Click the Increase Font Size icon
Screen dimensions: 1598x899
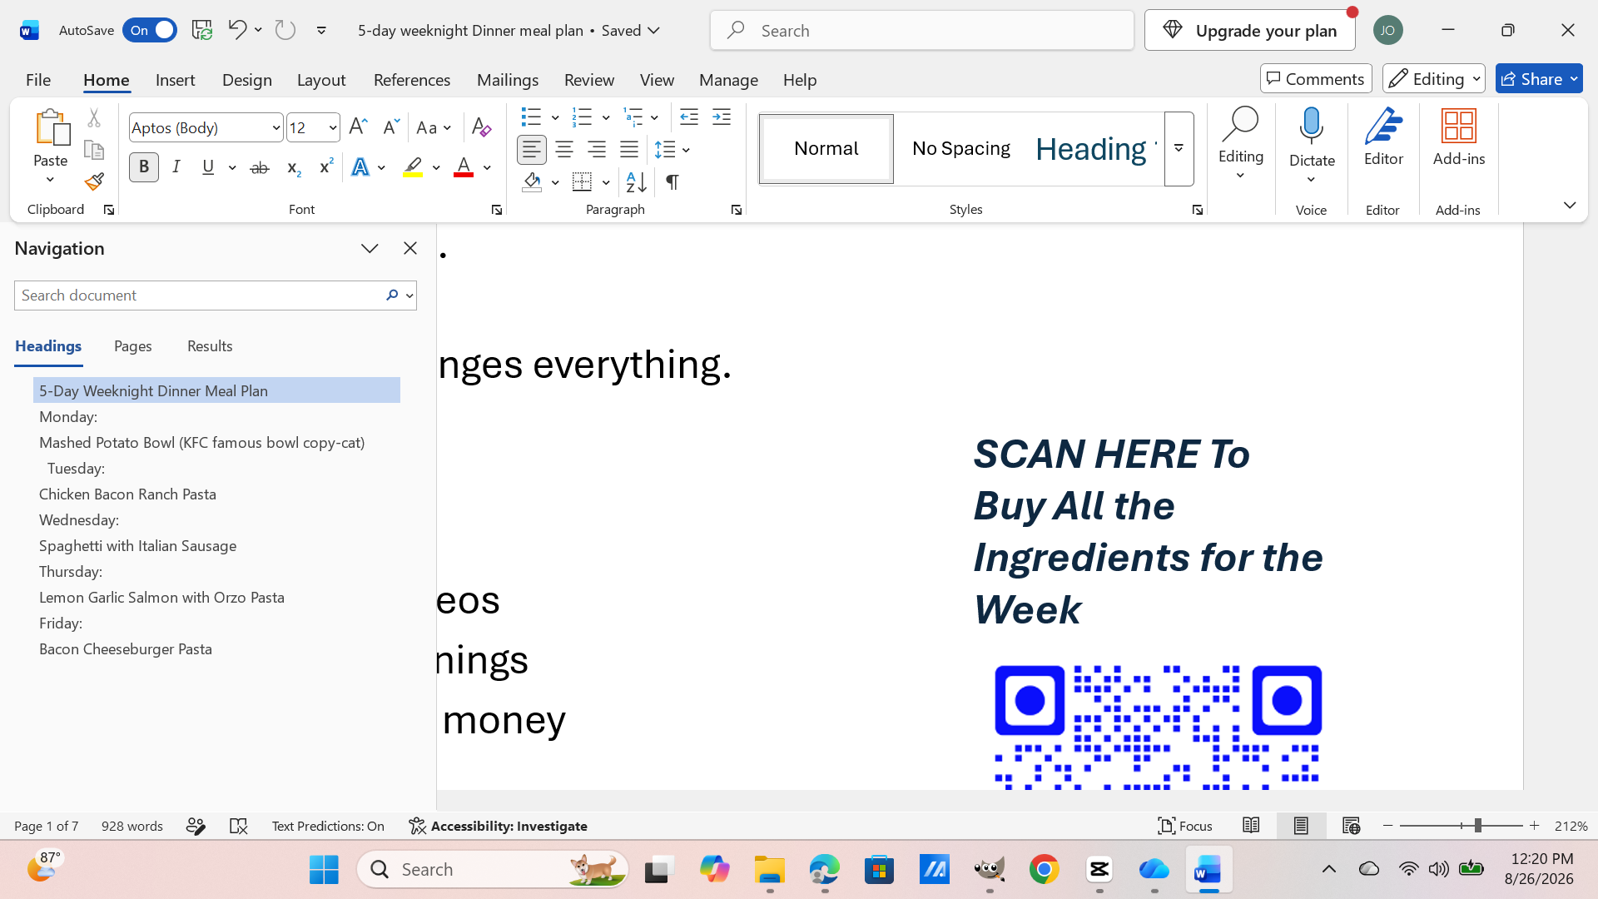[x=358, y=127]
